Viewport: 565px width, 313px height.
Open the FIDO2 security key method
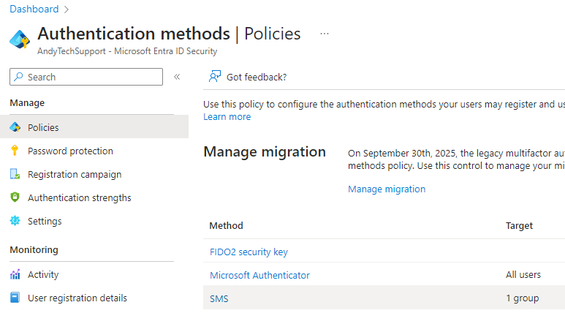(249, 252)
